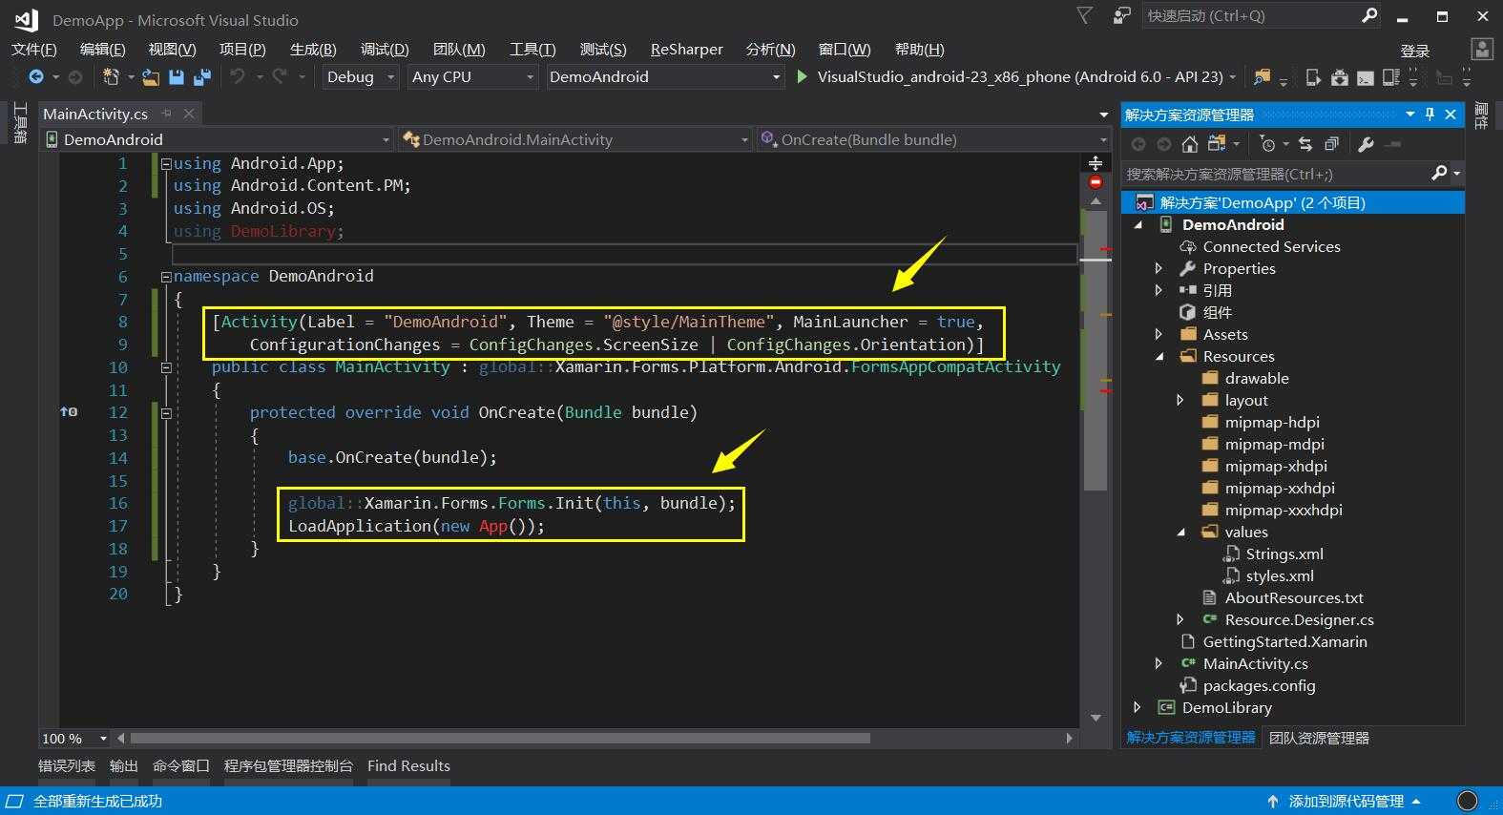Expand the DemoLibrary project node
Viewport: 1503px width, 815px height.
point(1137,708)
